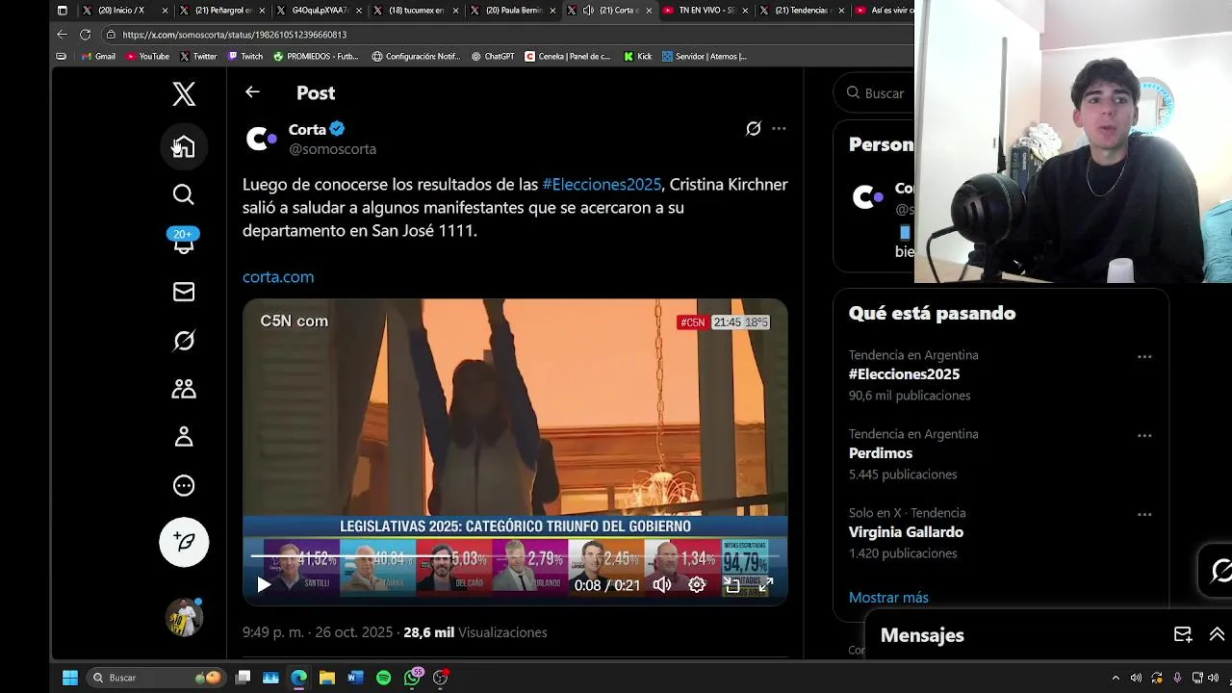
Task: Open Communities people icon in sidebar
Action: (184, 389)
